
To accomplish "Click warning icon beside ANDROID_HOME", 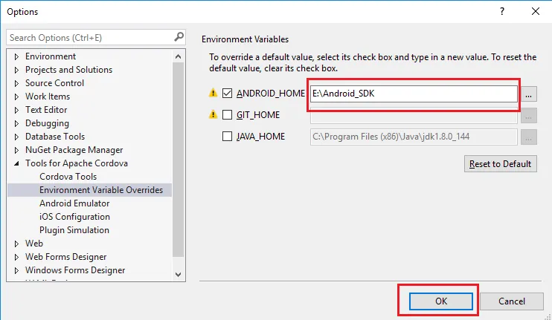I will click(213, 94).
